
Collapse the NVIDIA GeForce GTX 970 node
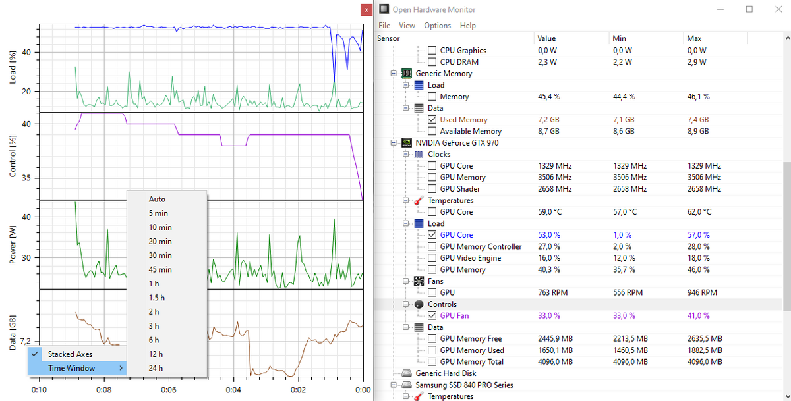click(x=394, y=143)
